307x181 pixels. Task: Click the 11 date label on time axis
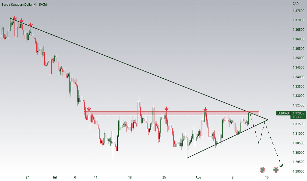point(96,177)
